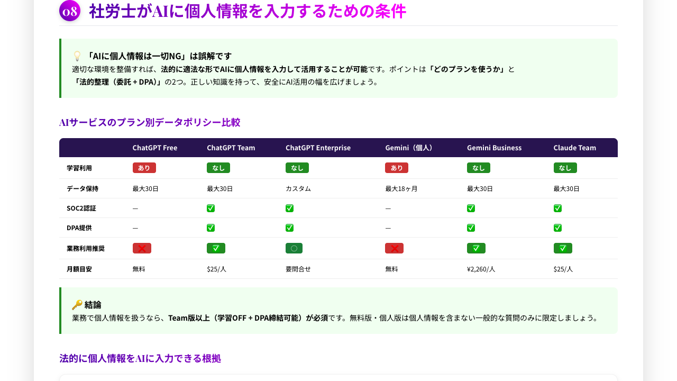
Task: Click subheading AIサービスのプラン別データポリシー比較
Action: click(150, 122)
